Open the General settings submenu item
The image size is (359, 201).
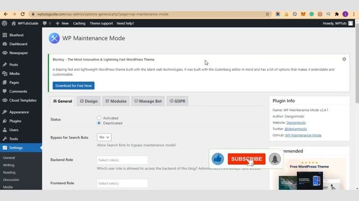point(9,157)
